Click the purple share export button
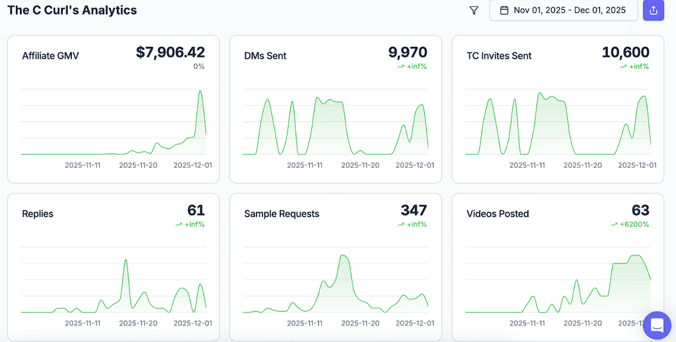676x342 pixels. tap(653, 11)
